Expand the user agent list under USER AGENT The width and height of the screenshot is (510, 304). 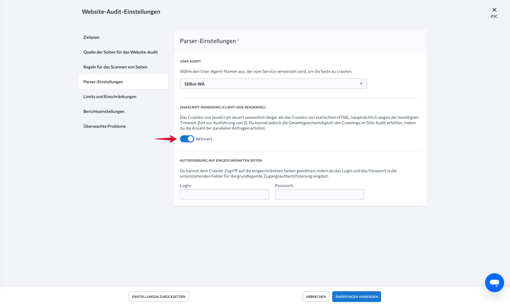[273, 83]
